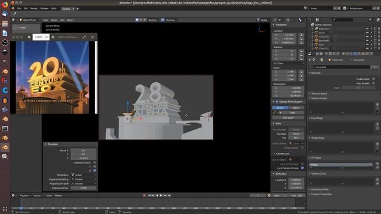This screenshot has width=381, height=214.
Task: Collapse the View panel in sidebar
Action: 274,124
